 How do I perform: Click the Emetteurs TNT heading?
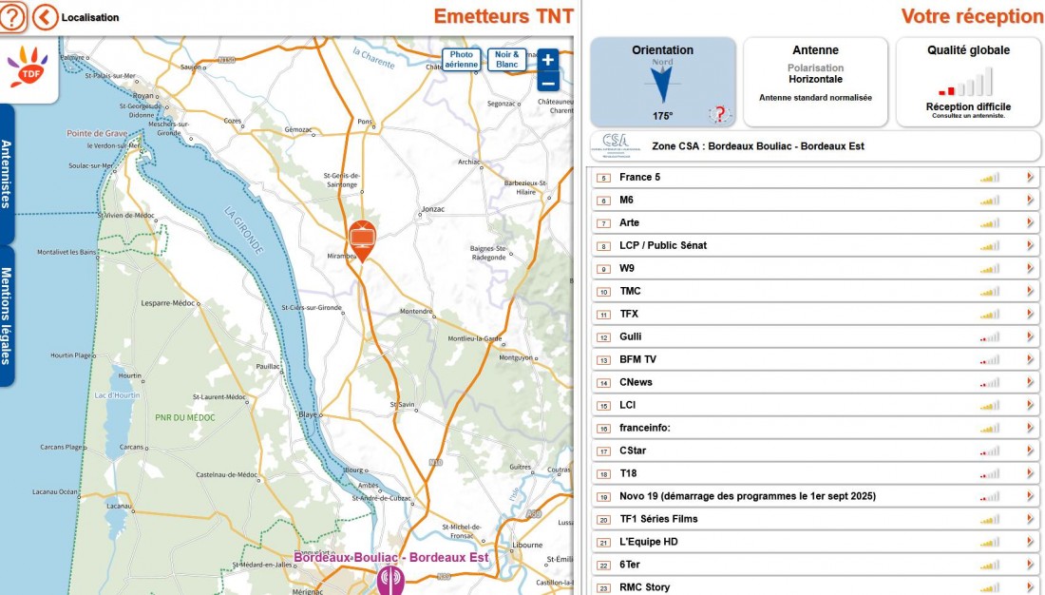point(503,16)
